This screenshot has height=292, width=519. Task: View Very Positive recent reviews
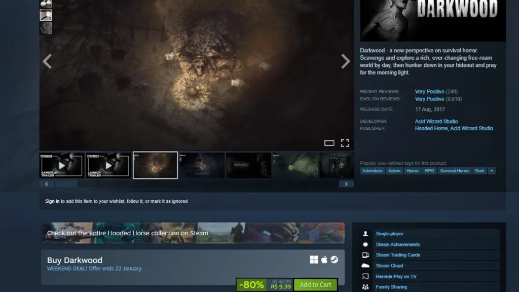pos(430,91)
